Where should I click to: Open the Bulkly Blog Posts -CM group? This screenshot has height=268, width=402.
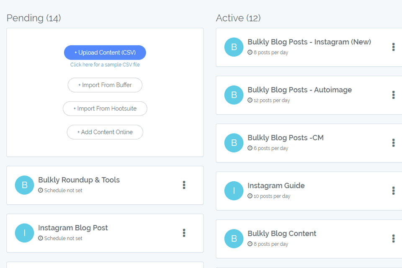tap(285, 138)
